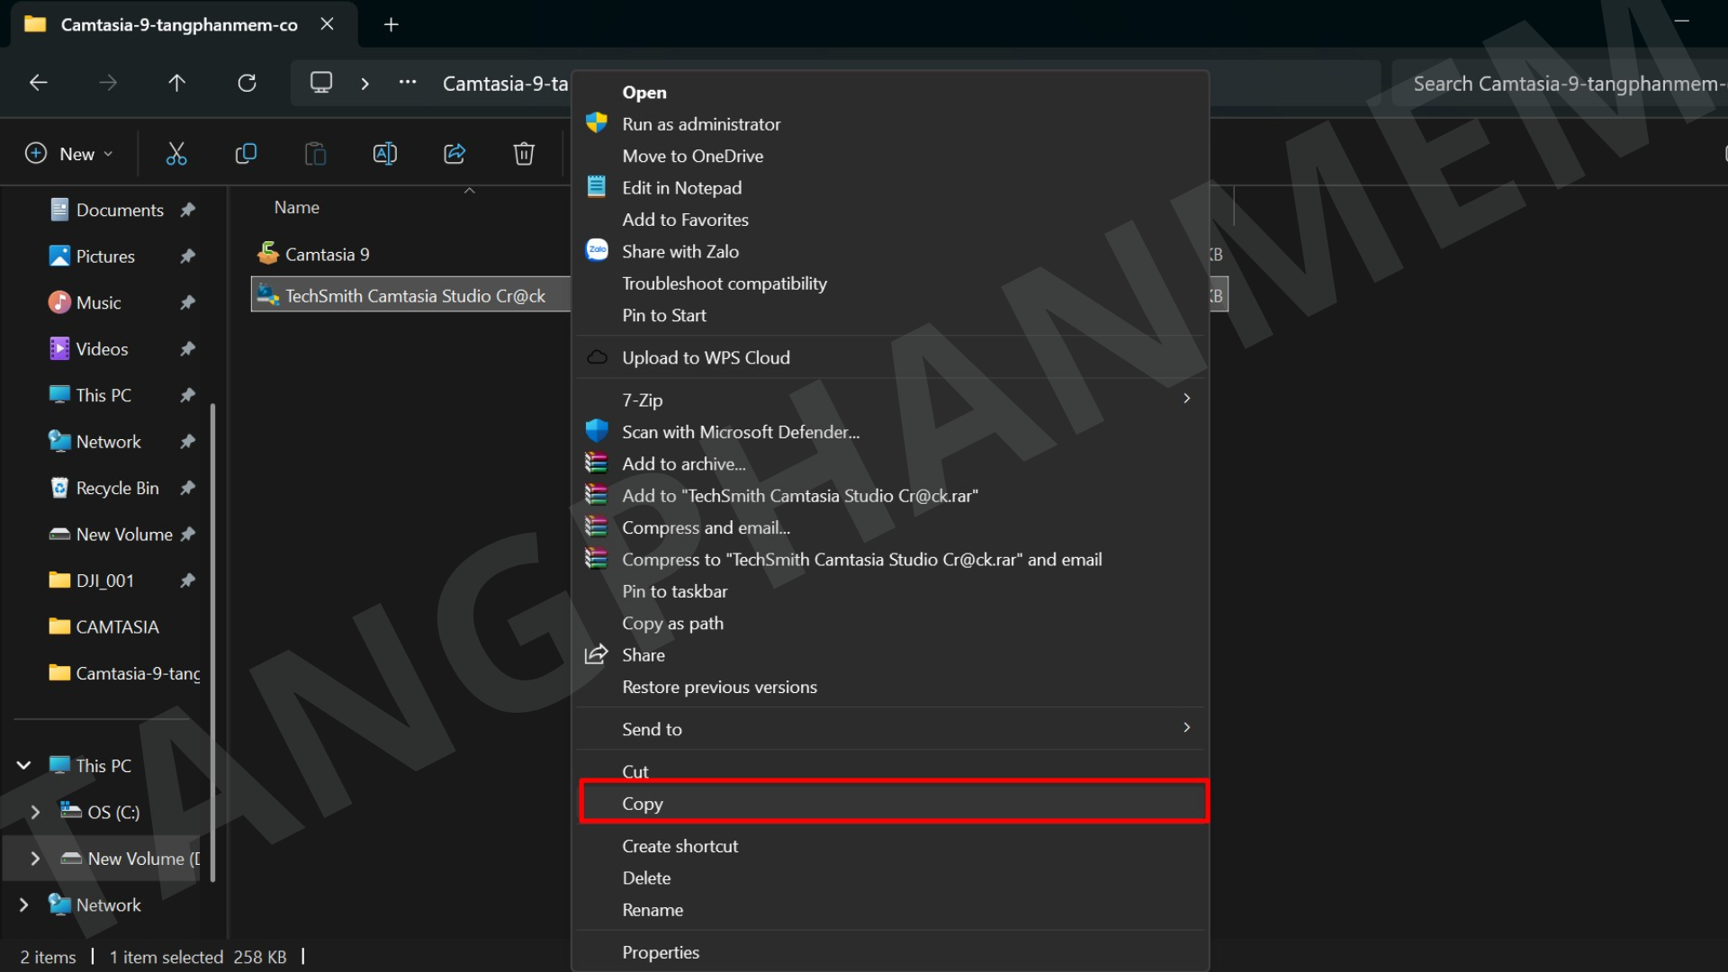
Task: Open the CAMTASIA folder in sidebar
Action: (117, 626)
